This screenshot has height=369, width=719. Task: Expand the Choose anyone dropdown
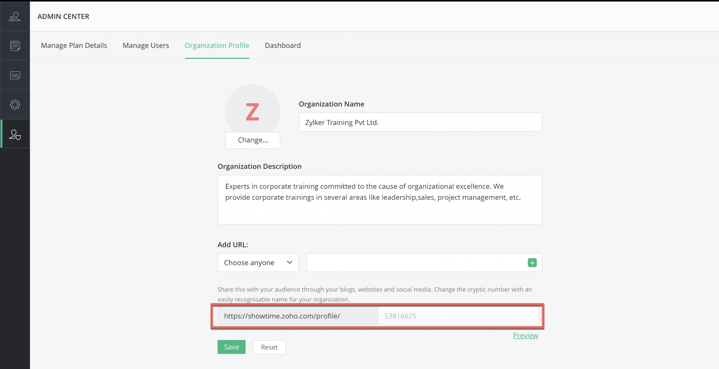pyautogui.click(x=258, y=263)
